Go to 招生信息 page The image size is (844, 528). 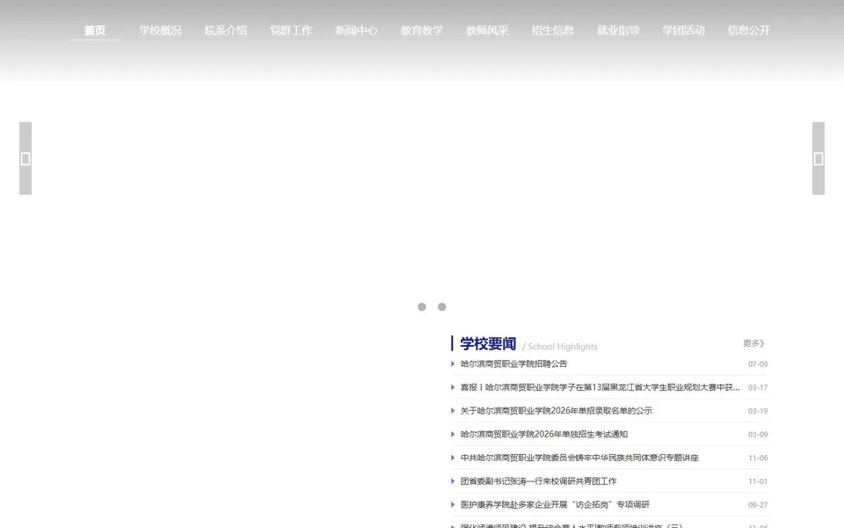point(553,30)
